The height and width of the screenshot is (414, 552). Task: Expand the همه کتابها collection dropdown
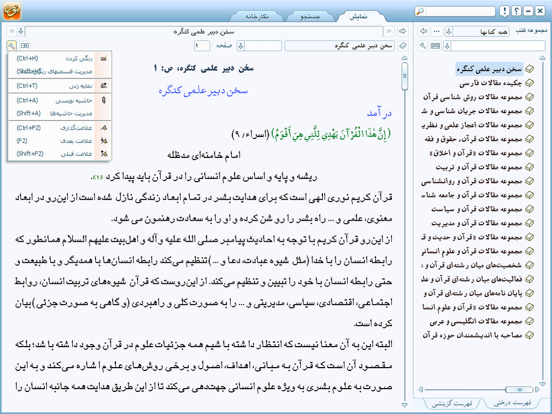tap(449, 31)
